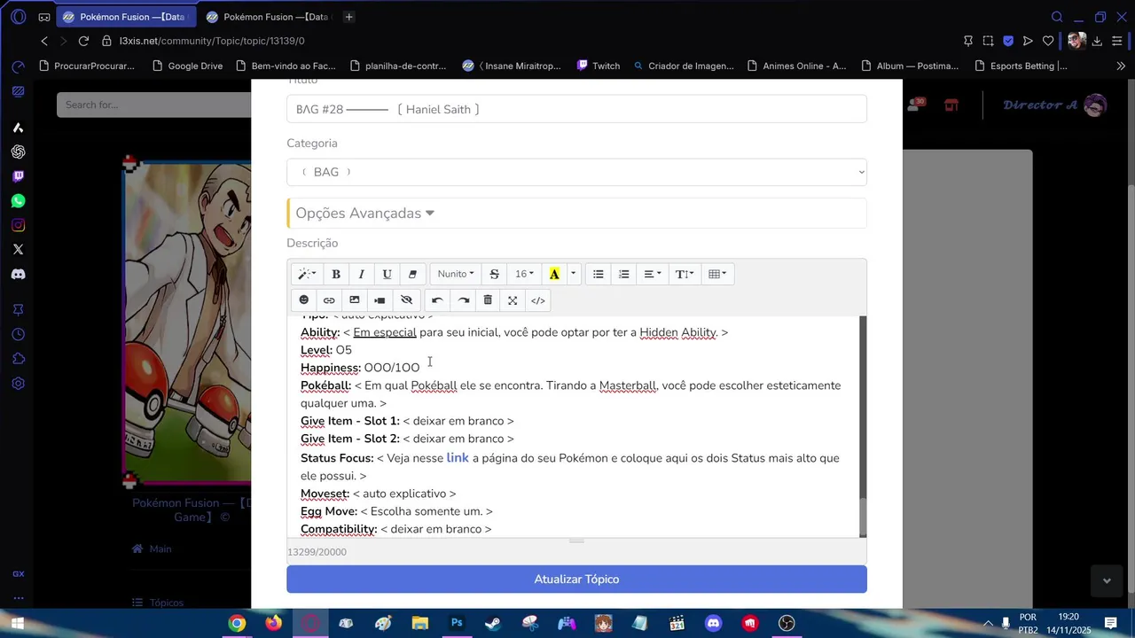Viewport: 1135px width, 638px height.
Task: Open the browser downloads icon
Action: [x=1097, y=41]
